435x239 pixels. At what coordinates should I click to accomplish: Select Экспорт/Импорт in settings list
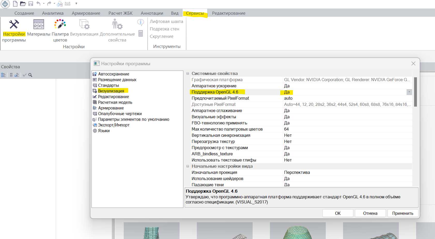pos(114,125)
